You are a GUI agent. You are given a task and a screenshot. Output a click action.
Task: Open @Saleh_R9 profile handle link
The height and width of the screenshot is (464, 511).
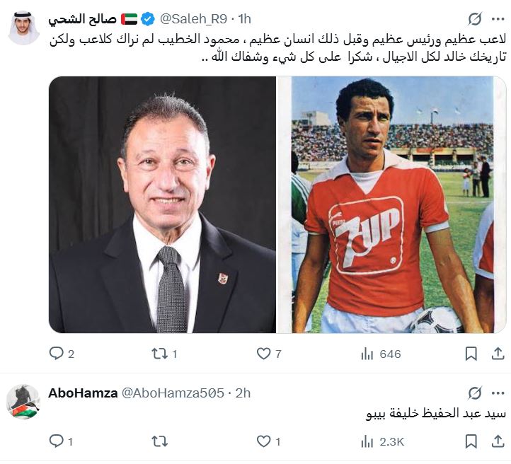click(193, 19)
